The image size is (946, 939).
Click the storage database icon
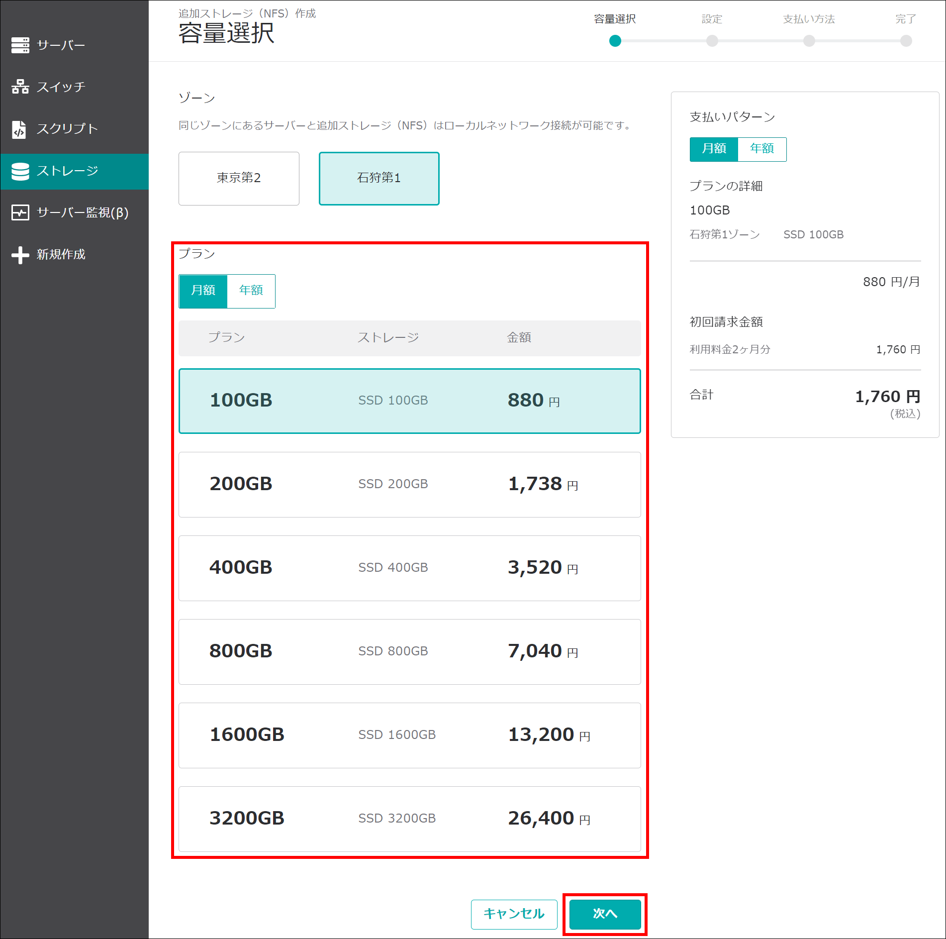click(x=20, y=171)
